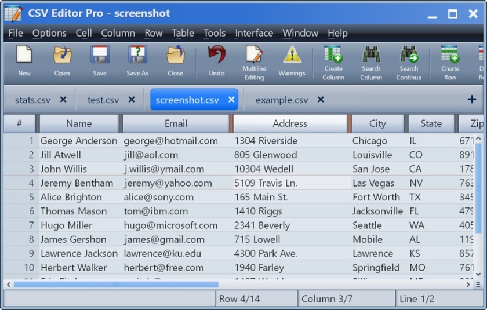Switch to the test.csv tab
Viewport: 487px width, 310px height.
103,100
